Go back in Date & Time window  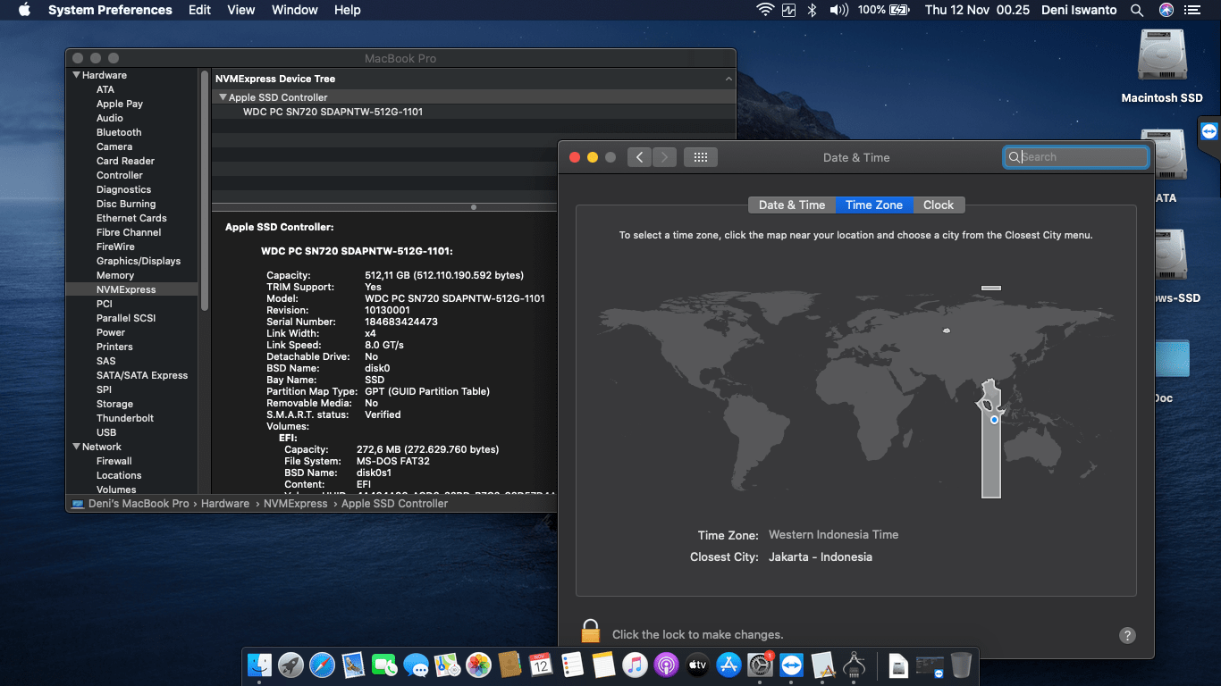[x=639, y=157]
